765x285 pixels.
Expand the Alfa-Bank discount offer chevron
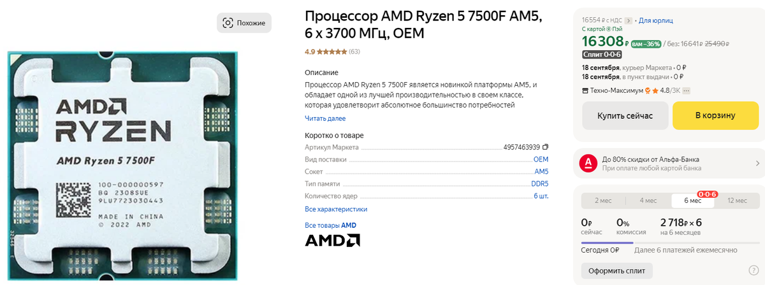(x=757, y=163)
